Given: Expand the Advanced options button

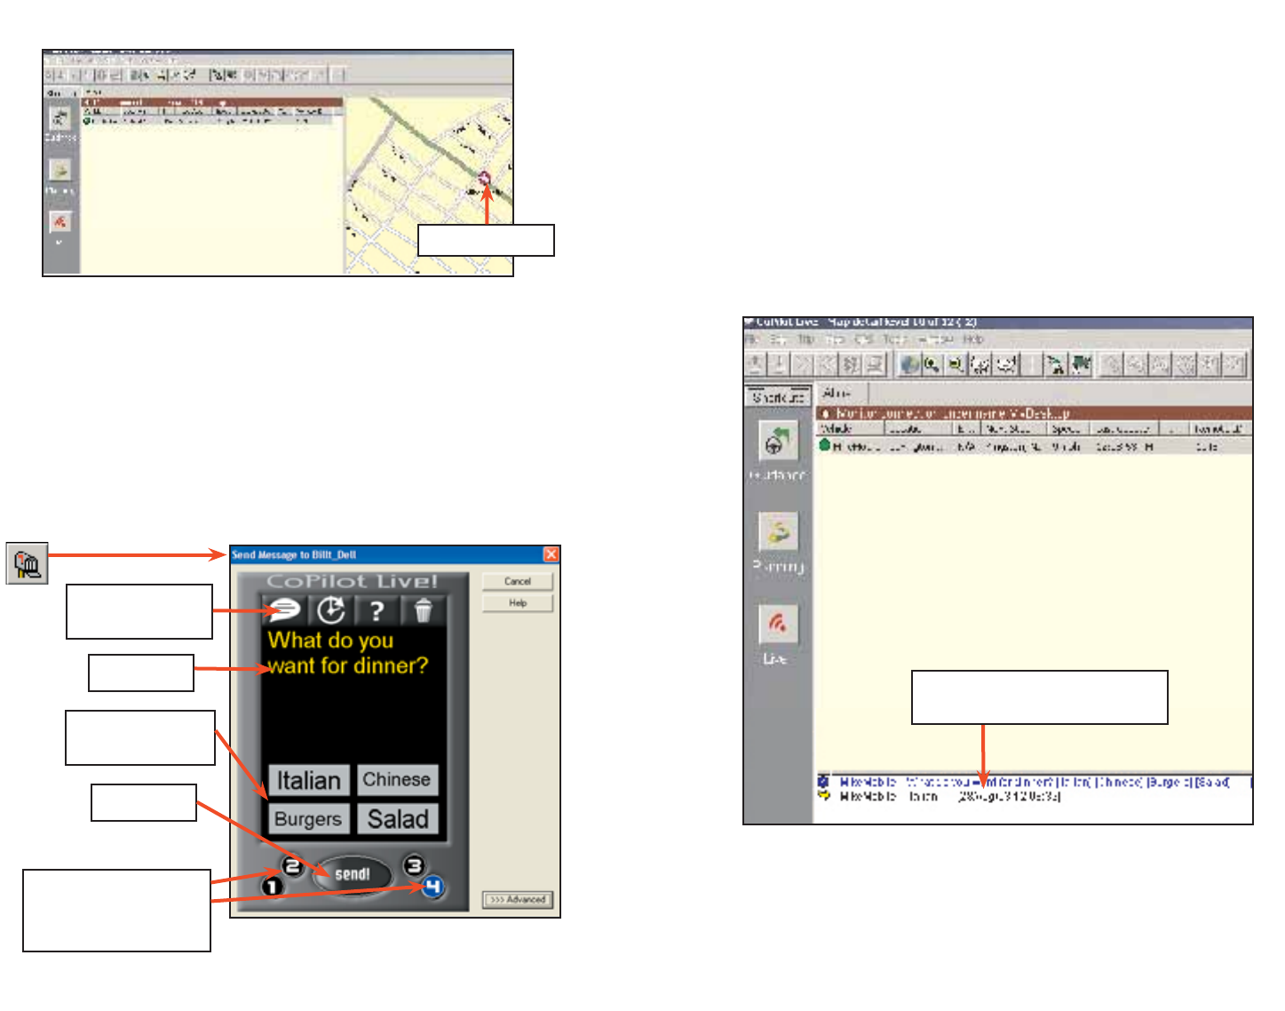Looking at the screenshot, I should [519, 899].
